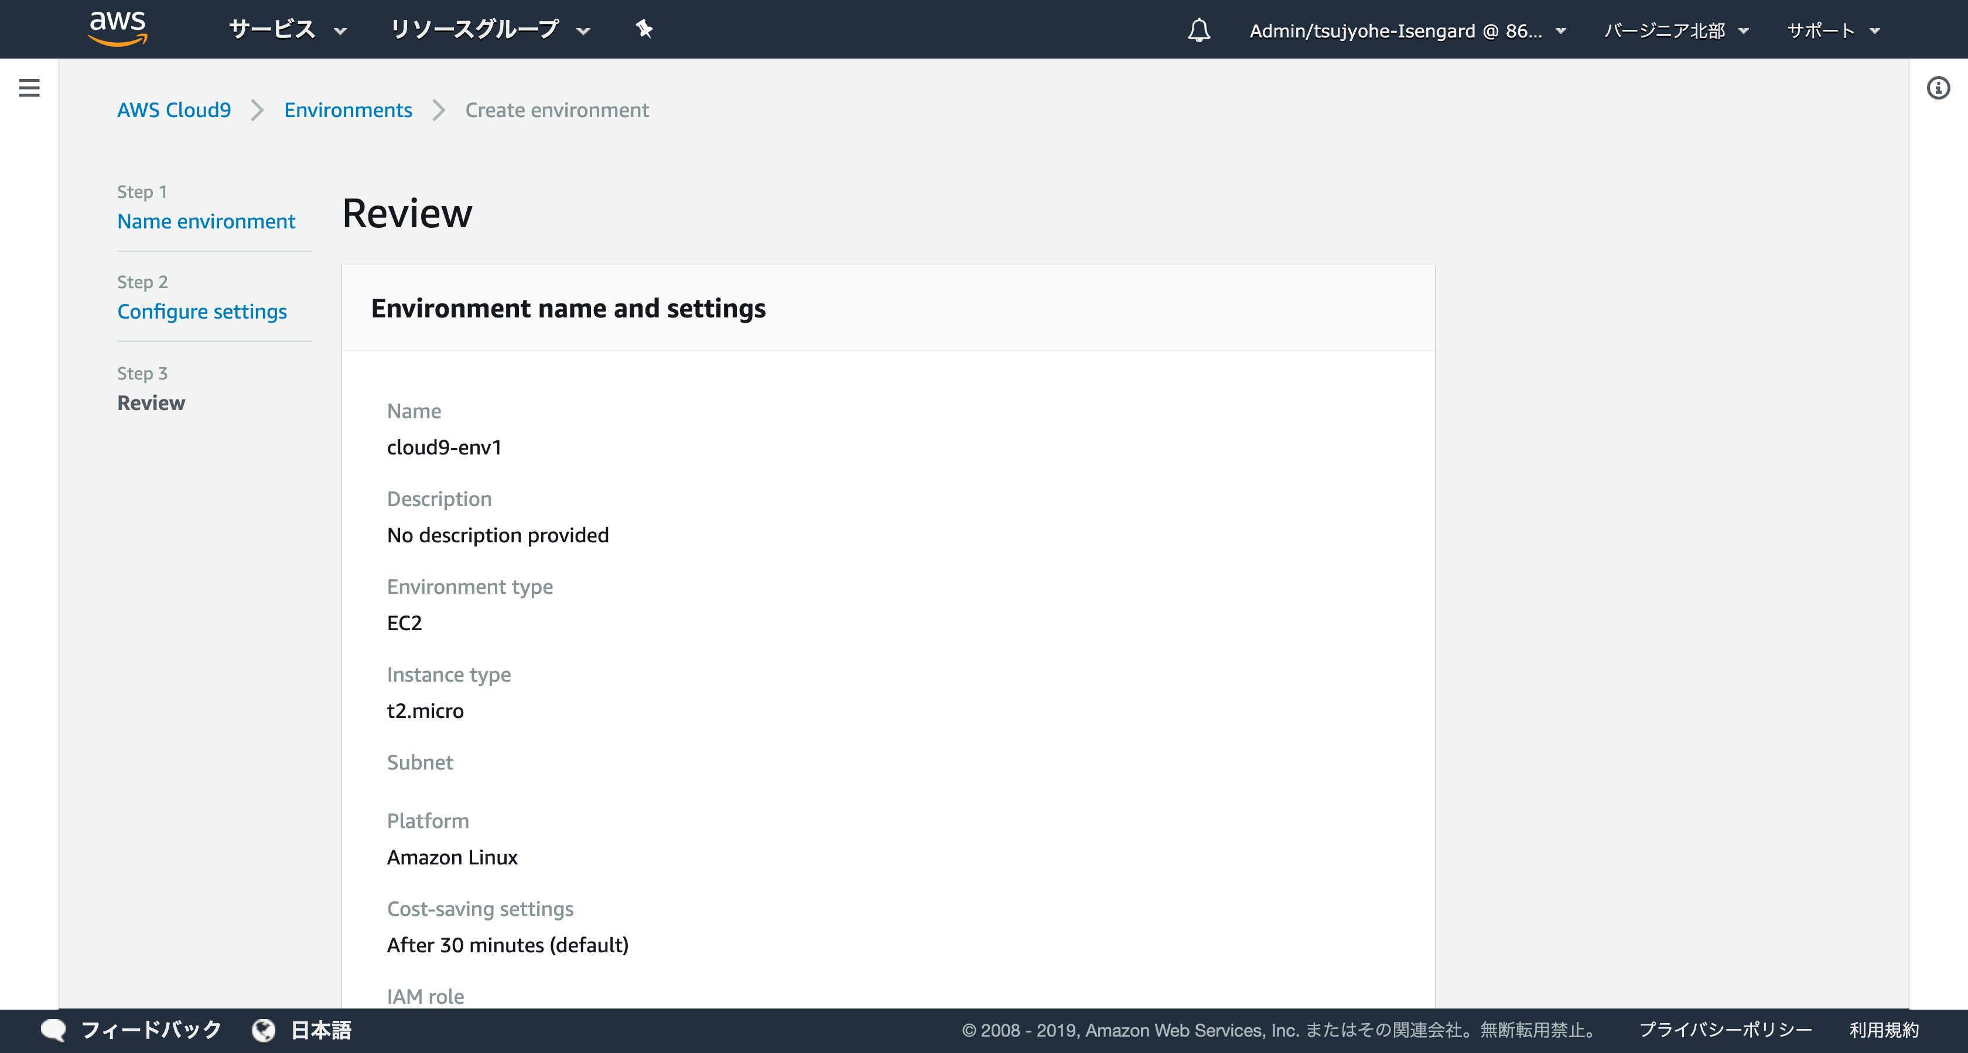Click the AWS logo home icon
Screen dimensions: 1968x1053
118,29
